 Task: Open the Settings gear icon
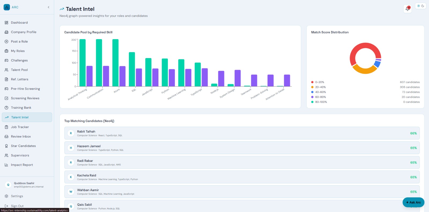tap(6, 196)
